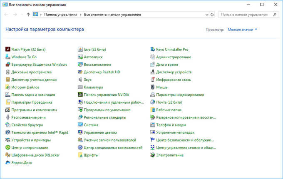Open the Региональные стандарты link
This screenshot has height=179, width=283.
tap(105, 117)
